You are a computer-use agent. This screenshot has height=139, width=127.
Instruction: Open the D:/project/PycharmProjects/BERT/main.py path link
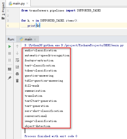(92, 45)
